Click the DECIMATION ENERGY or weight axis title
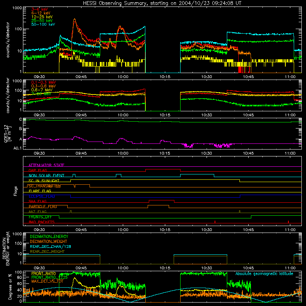Viewport: 306px width, 306px height. [x=6, y=248]
